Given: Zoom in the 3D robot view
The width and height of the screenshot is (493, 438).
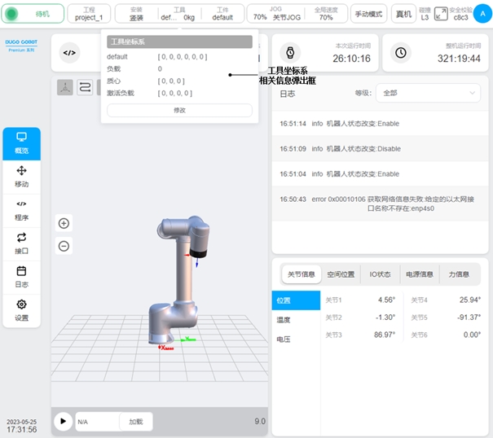Looking at the screenshot, I should 64,223.
